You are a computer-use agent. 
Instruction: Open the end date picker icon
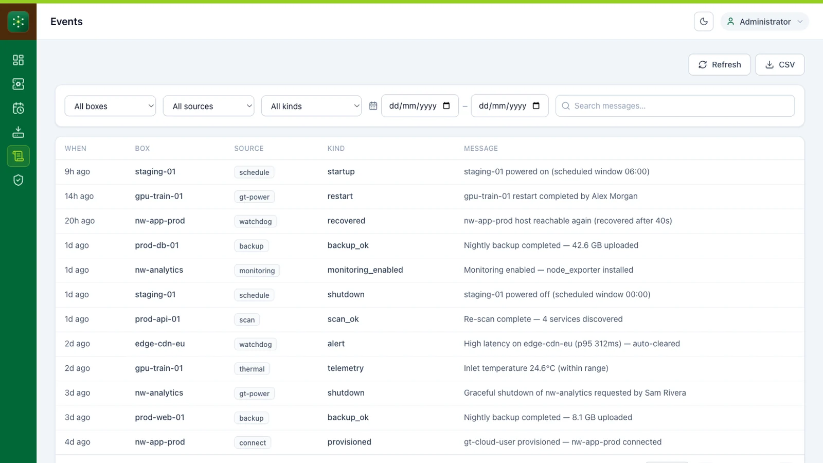pos(536,106)
